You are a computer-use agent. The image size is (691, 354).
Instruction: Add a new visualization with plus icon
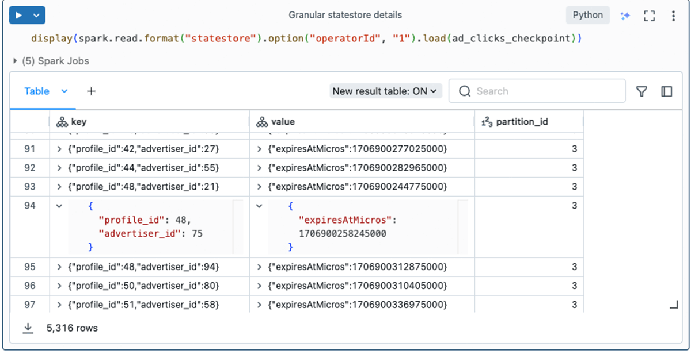coord(91,91)
